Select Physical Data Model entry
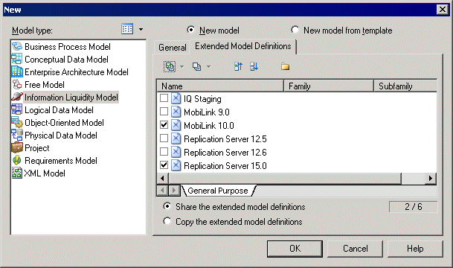 [61, 135]
